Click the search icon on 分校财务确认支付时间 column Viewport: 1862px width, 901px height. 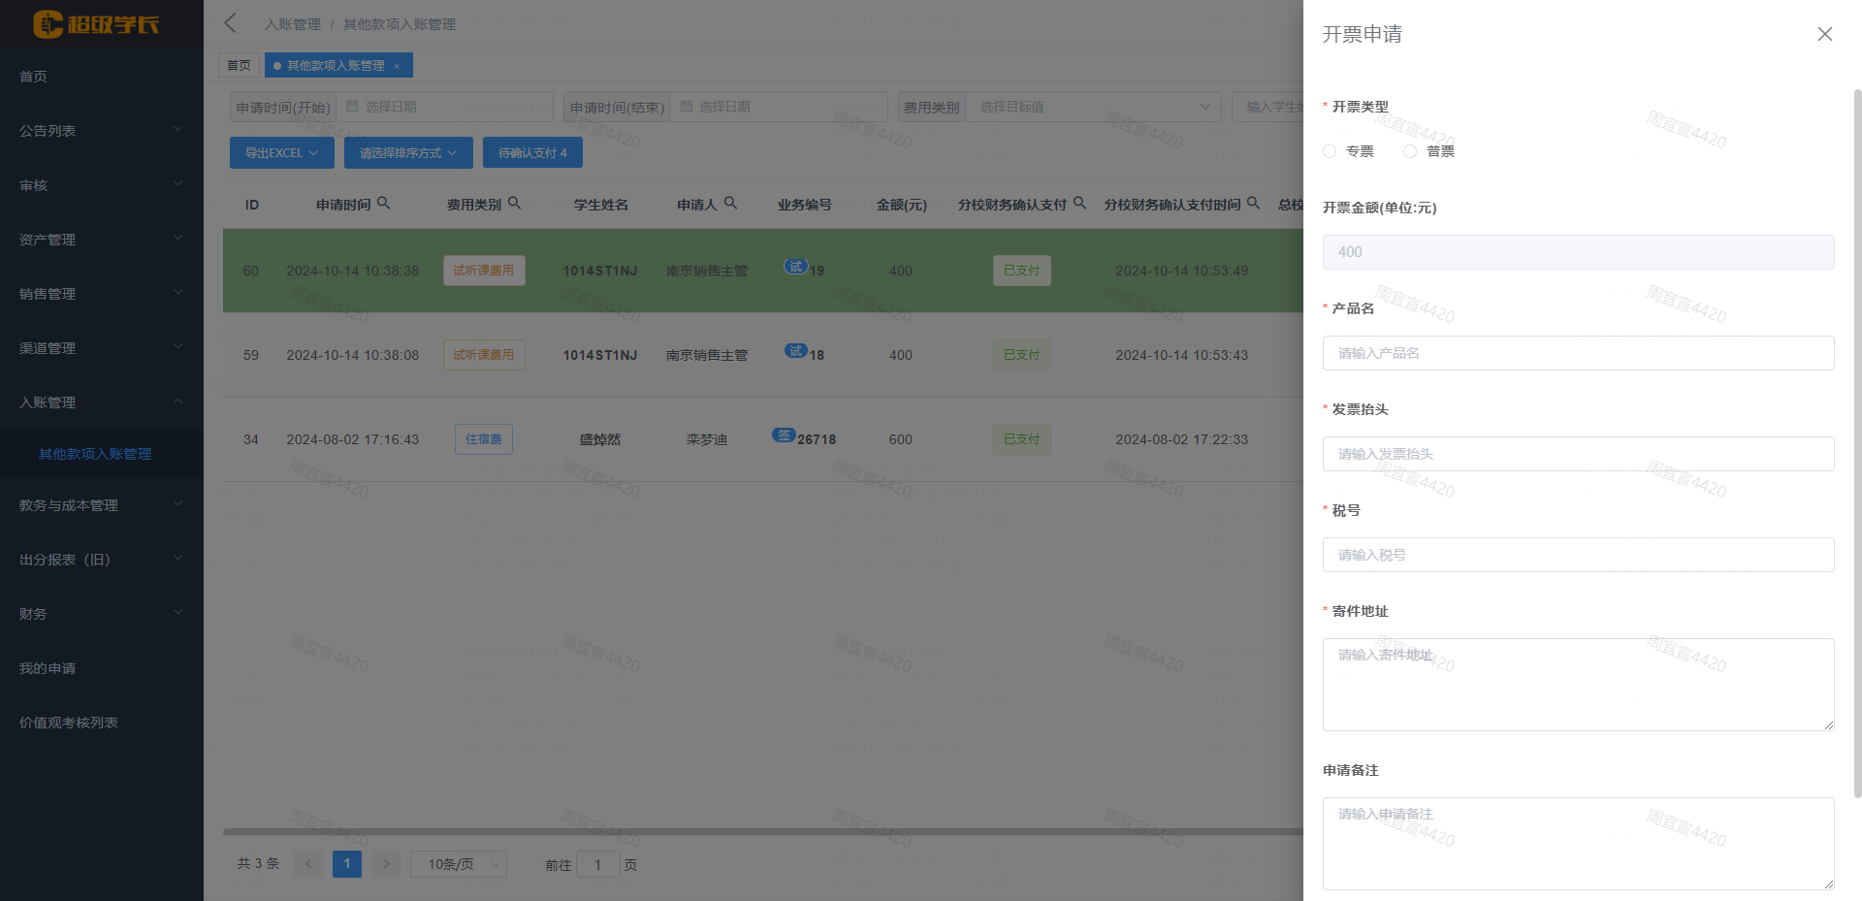1254,204
